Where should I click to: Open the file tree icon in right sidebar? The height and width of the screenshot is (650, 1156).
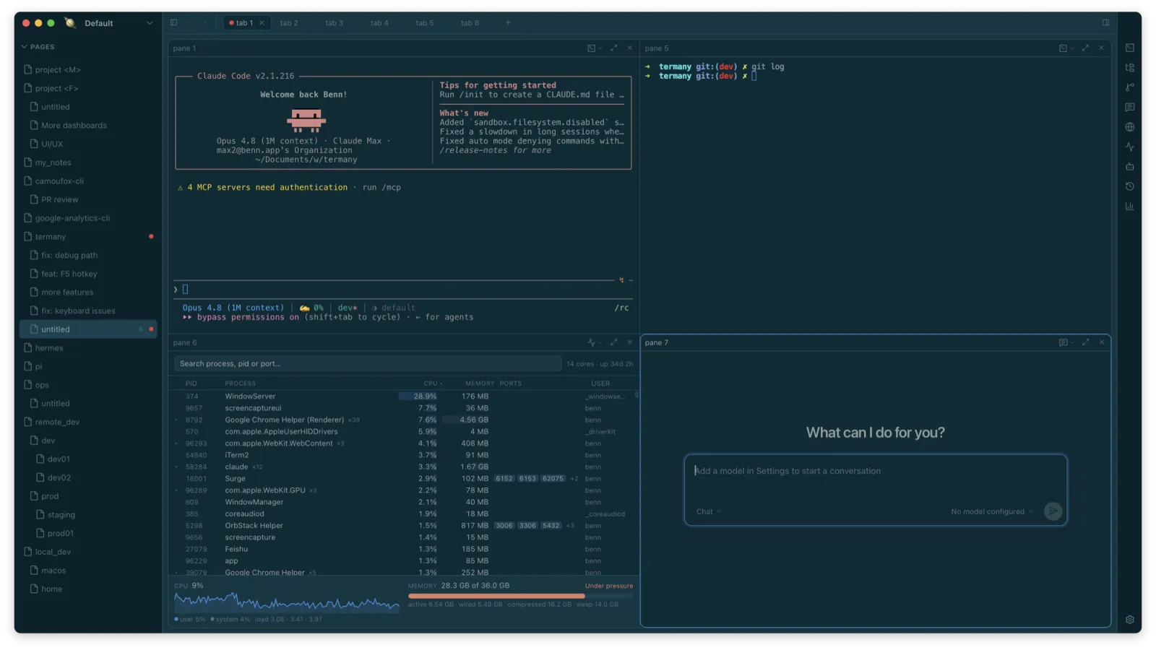click(x=1129, y=67)
